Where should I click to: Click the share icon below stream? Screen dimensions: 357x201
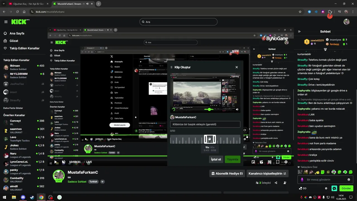click(x=276, y=183)
